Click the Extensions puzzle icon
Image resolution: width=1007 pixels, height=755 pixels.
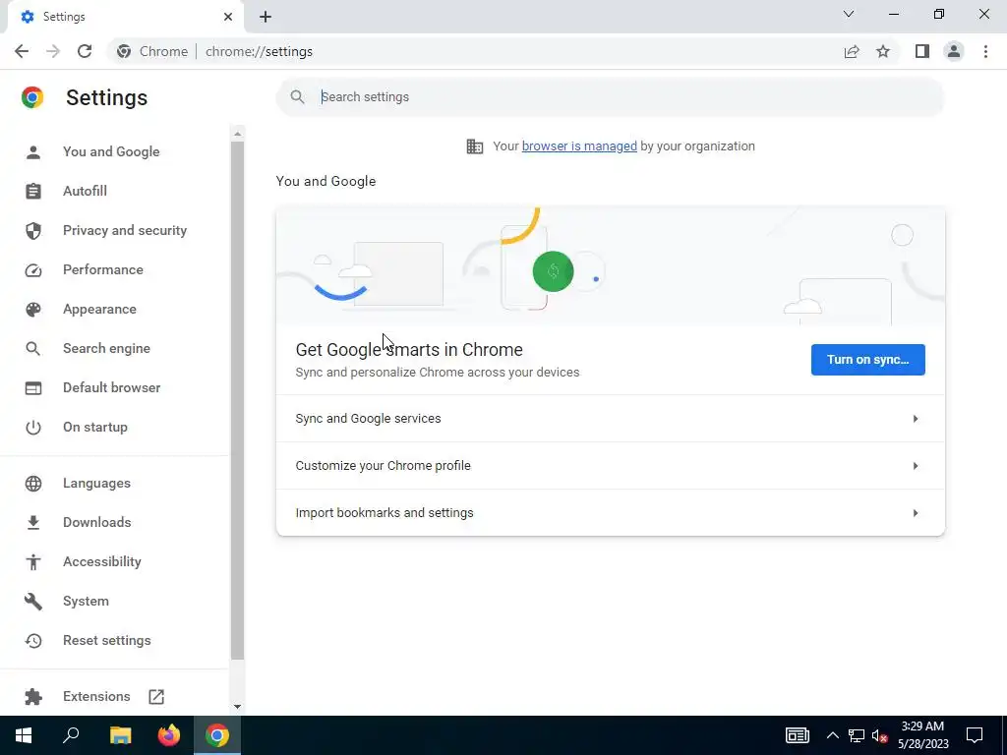click(x=33, y=697)
